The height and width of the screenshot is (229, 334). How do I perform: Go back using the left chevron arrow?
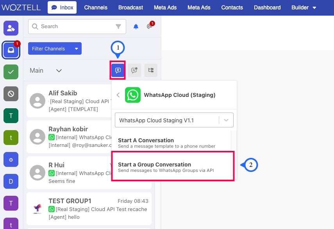tap(118, 95)
